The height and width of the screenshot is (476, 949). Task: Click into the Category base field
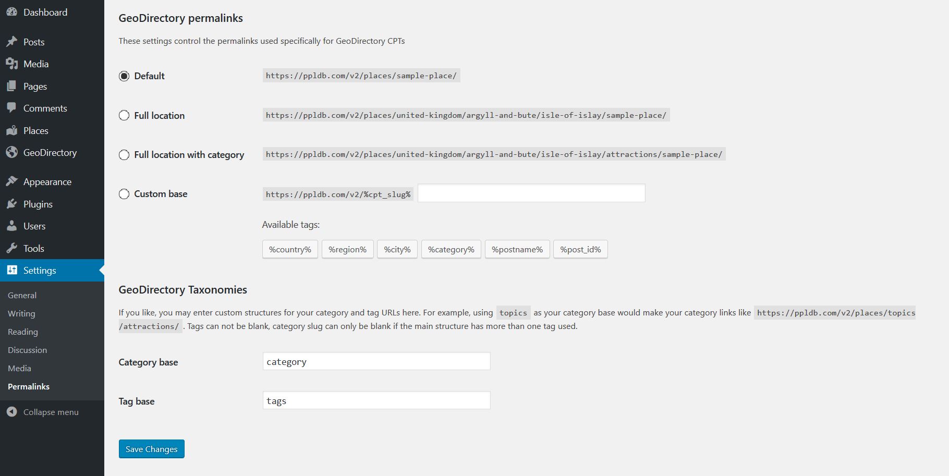tap(376, 361)
